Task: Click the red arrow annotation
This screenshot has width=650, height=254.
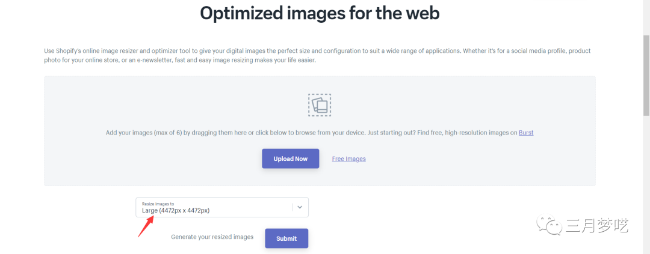Action: point(147,226)
